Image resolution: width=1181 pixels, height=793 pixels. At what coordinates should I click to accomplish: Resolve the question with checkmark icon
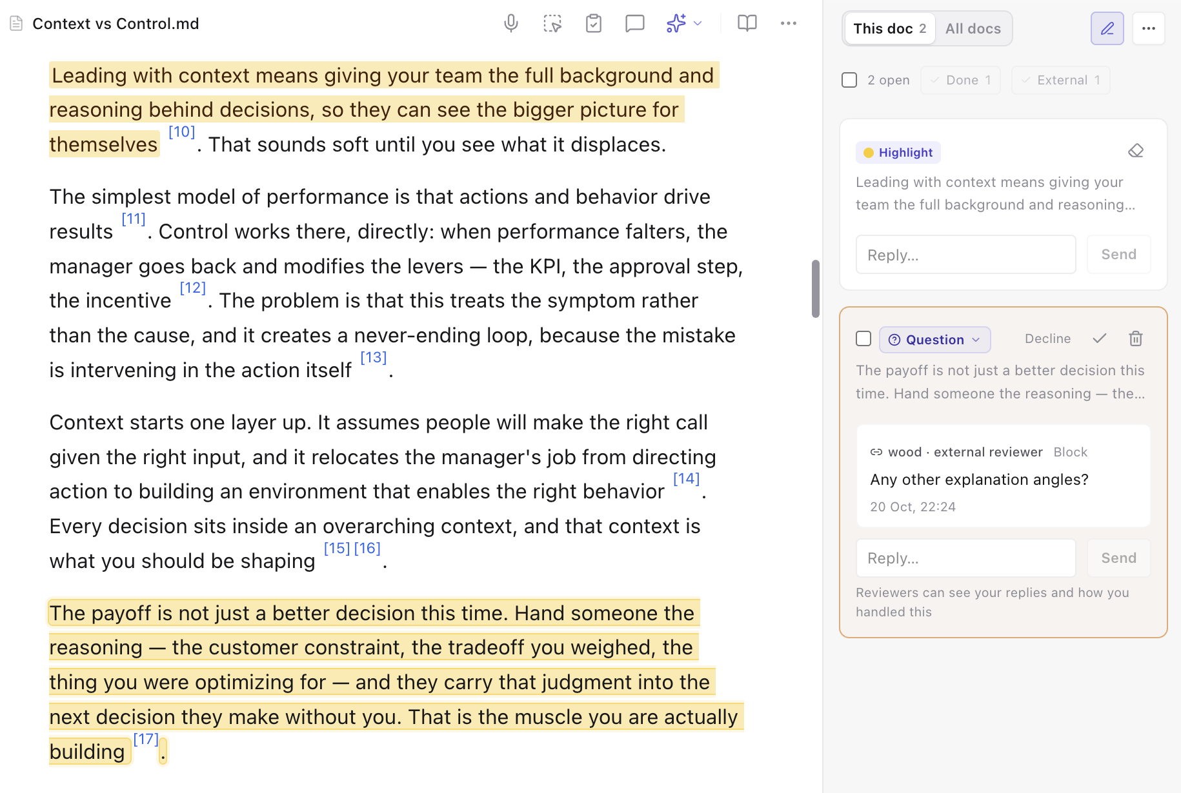(x=1100, y=338)
